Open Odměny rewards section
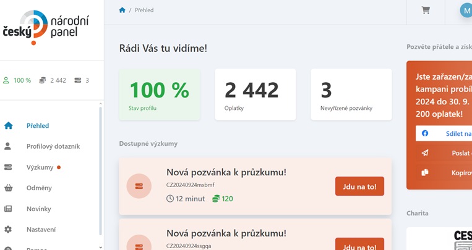 coord(39,188)
